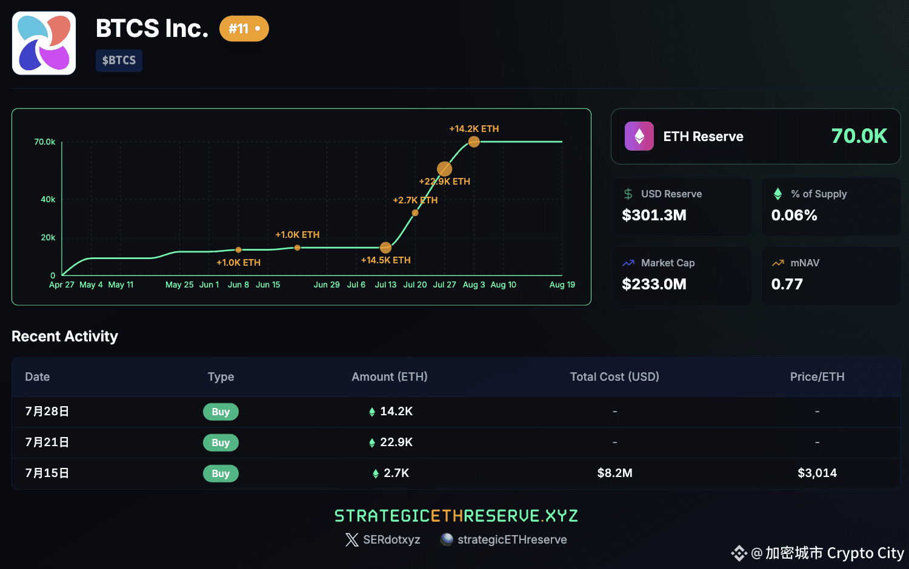The image size is (909, 569).
Task: Select the +14.5K ETH chart marker
Action: click(385, 248)
